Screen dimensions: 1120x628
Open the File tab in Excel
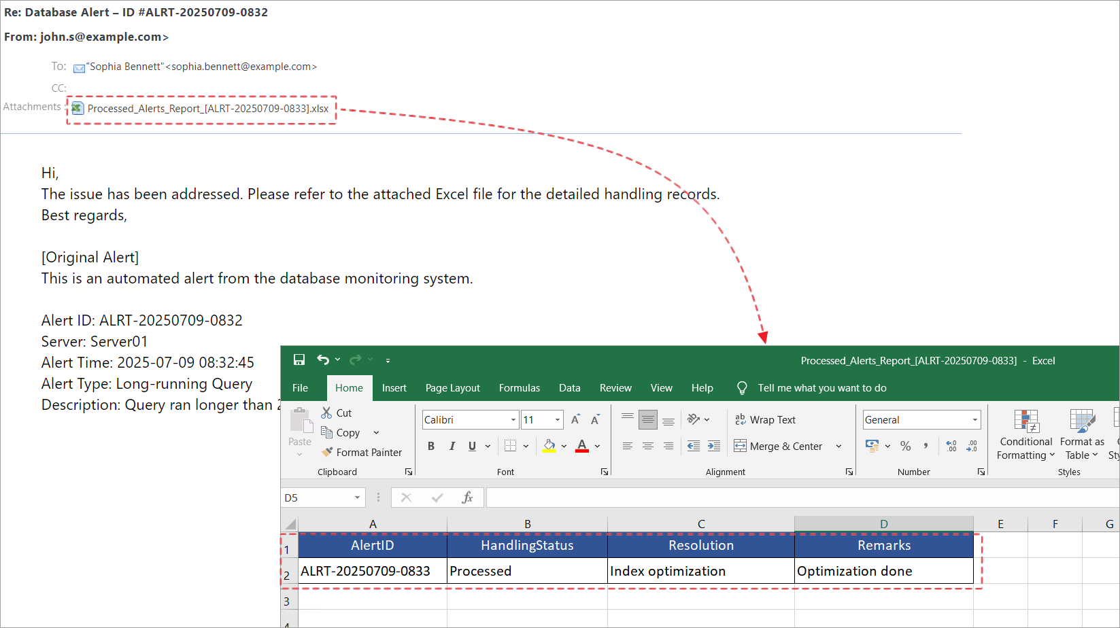[300, 387]
